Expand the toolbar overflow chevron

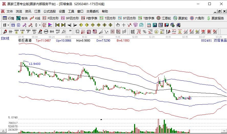70,31
